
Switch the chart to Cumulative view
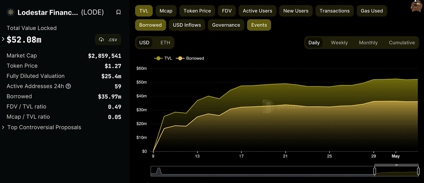pos(402,42)
